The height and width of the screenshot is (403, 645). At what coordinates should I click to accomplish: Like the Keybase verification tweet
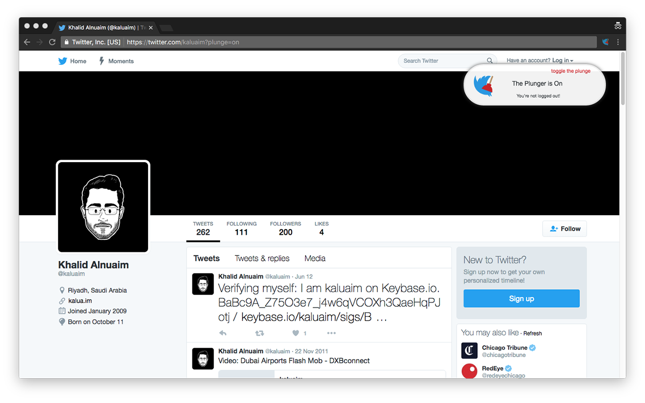click(x=296, y=333)
